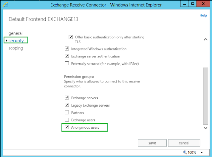The height and width of the screenshot is (157, 212).
Task: Uncheck Exchange servers permission group
Action: (67, 98)
